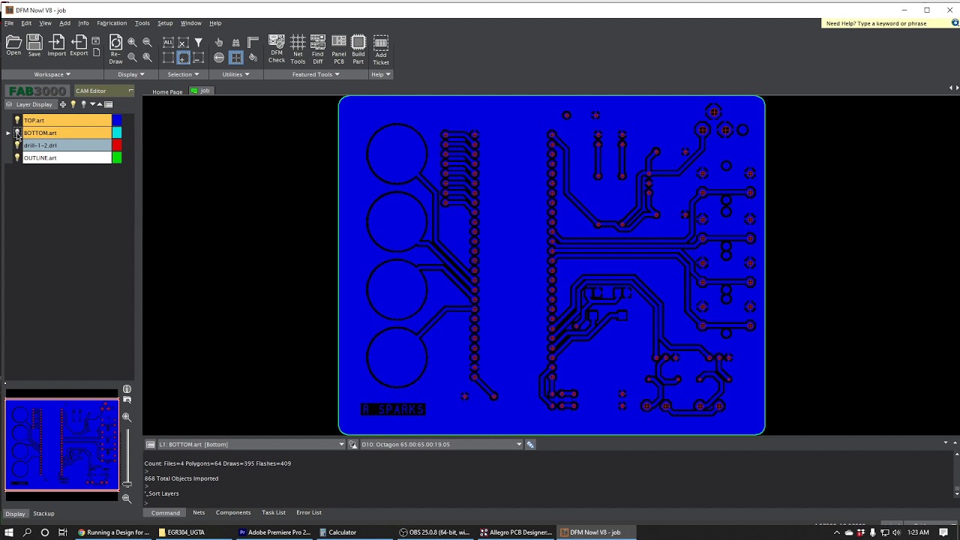Save the job using the Save icon

[x=34, y=46]
